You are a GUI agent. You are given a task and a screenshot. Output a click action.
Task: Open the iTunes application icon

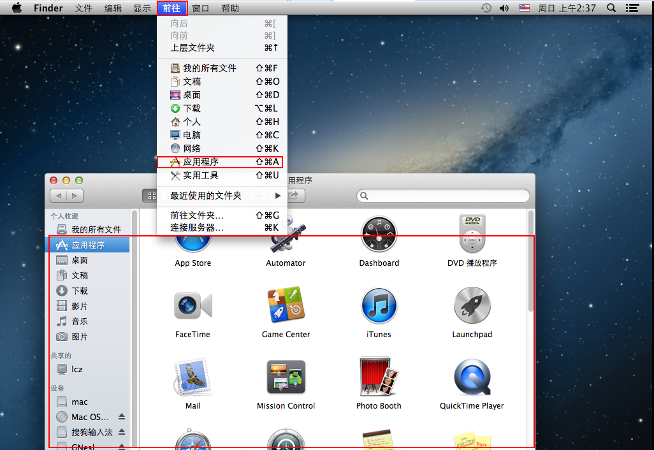point(379,306)
